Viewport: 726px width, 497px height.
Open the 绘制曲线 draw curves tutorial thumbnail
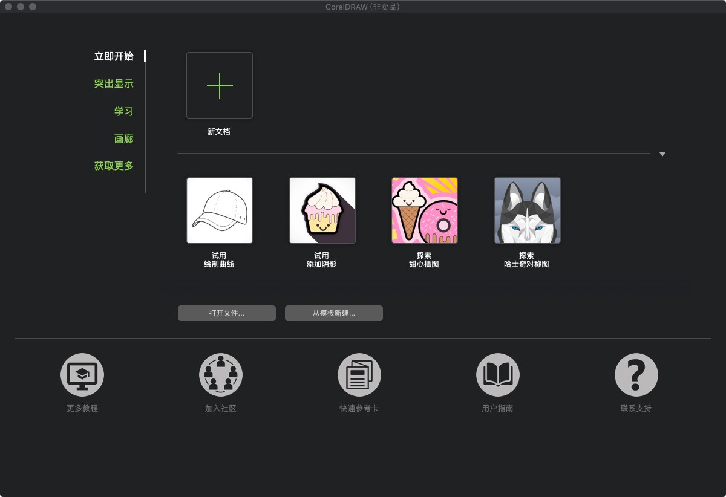pos(219,210)
